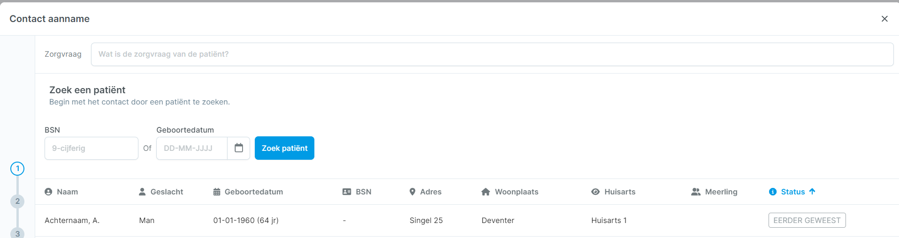Select patient row Achternaam, A.
This screenshot has width=899, height=238.
[x=72, y=220]
